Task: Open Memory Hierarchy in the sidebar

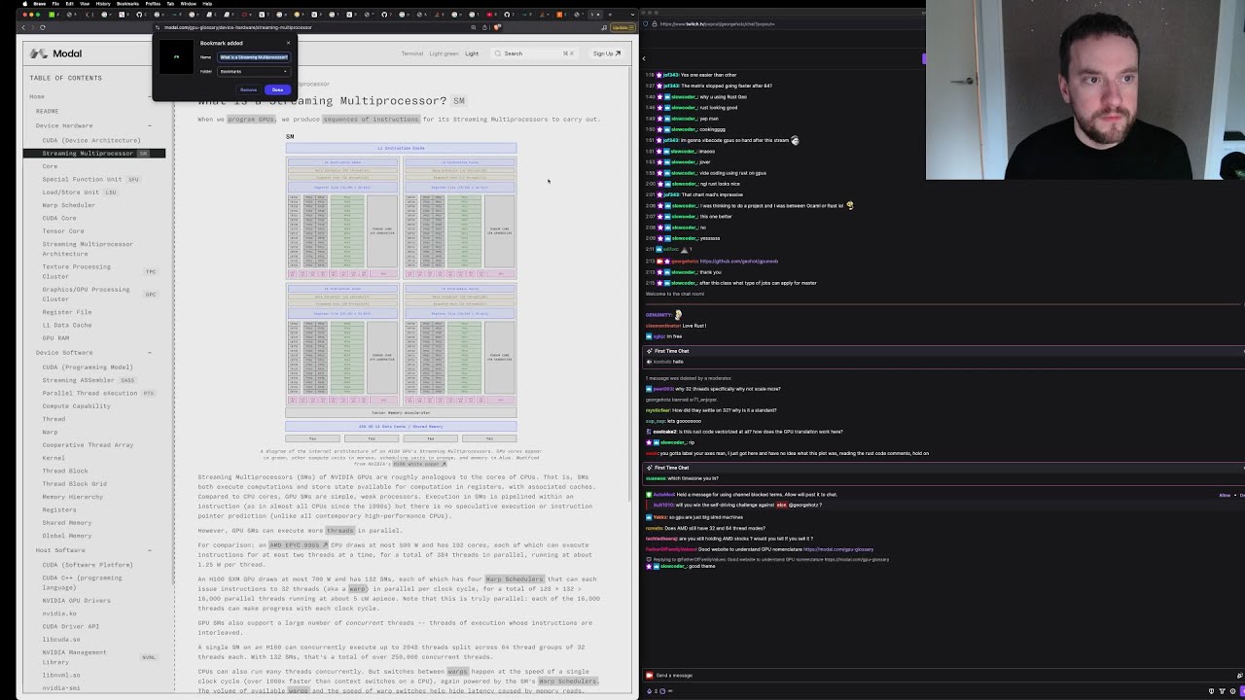Action: [72, 497]
